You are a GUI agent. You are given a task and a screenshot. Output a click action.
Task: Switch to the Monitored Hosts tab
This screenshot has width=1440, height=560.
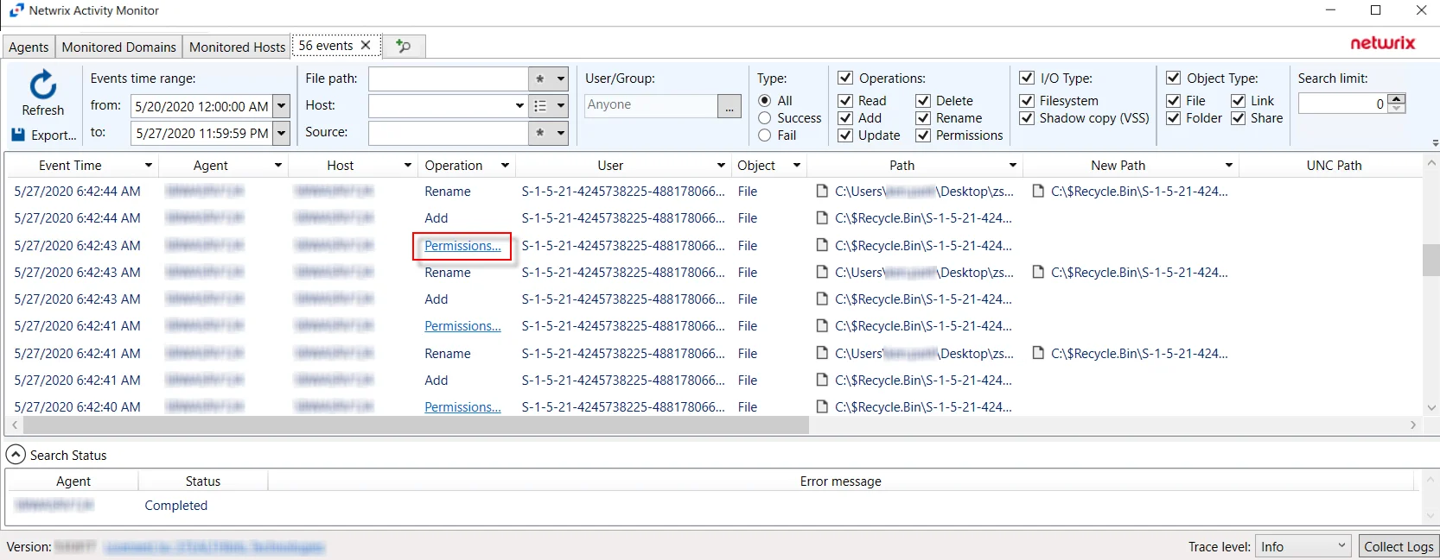[238, 47]
